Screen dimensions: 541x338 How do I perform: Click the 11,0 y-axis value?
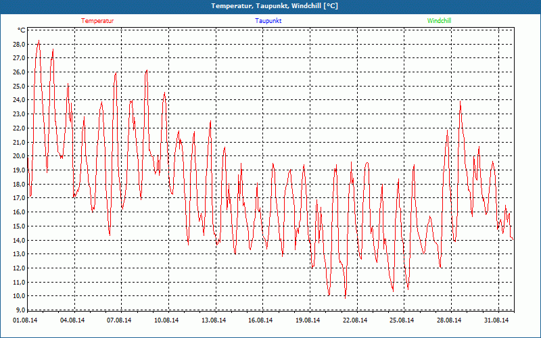point(20,282)
